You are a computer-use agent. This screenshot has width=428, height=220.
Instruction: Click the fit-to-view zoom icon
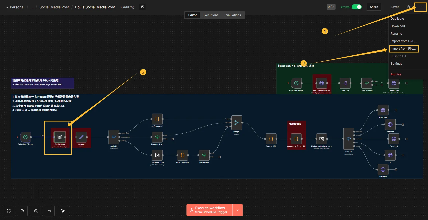[x=9, y=211]
